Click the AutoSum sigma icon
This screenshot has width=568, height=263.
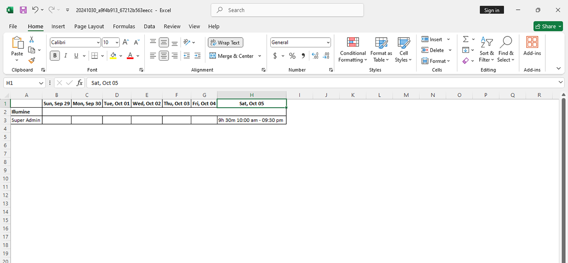click(465, 39)
